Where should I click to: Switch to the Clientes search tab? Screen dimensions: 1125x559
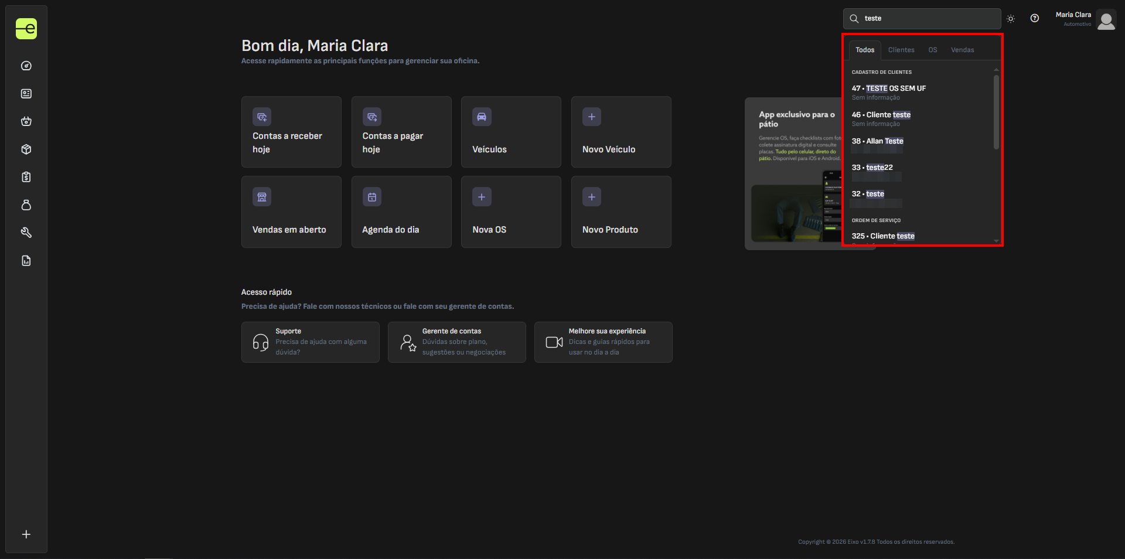[901, 50]
